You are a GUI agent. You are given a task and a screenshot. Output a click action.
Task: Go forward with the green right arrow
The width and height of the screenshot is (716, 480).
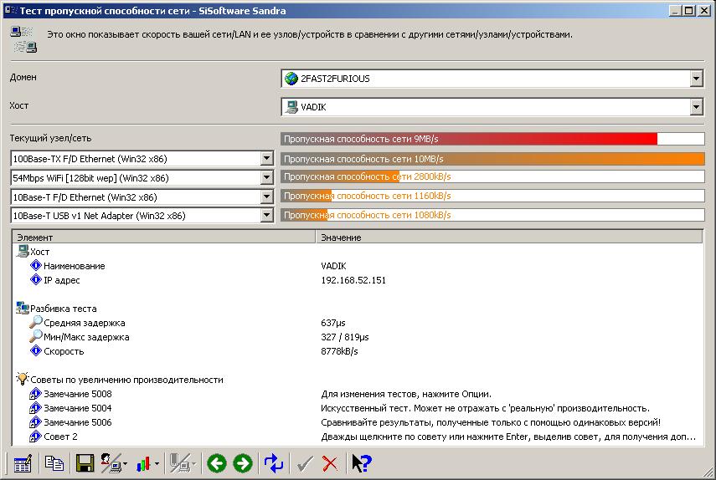[243, 463]
